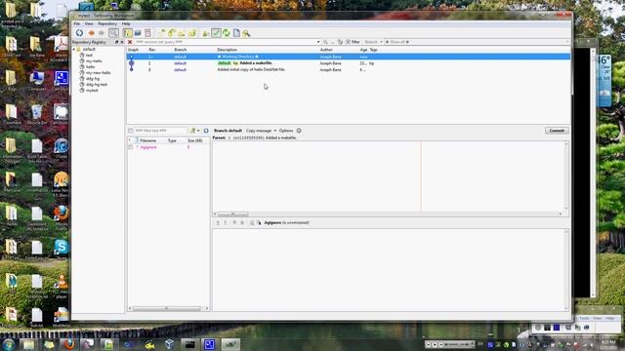
Task: Open the Repository menu
Action: (x=107, y=23)
